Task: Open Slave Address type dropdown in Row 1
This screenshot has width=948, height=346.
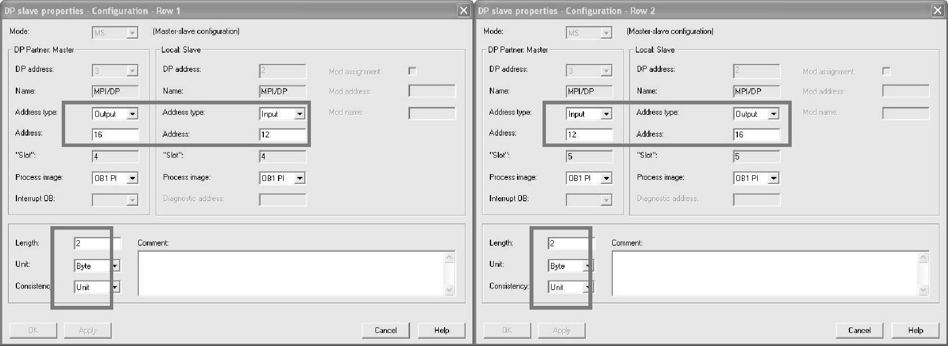Action: click(x=300, y=114)
